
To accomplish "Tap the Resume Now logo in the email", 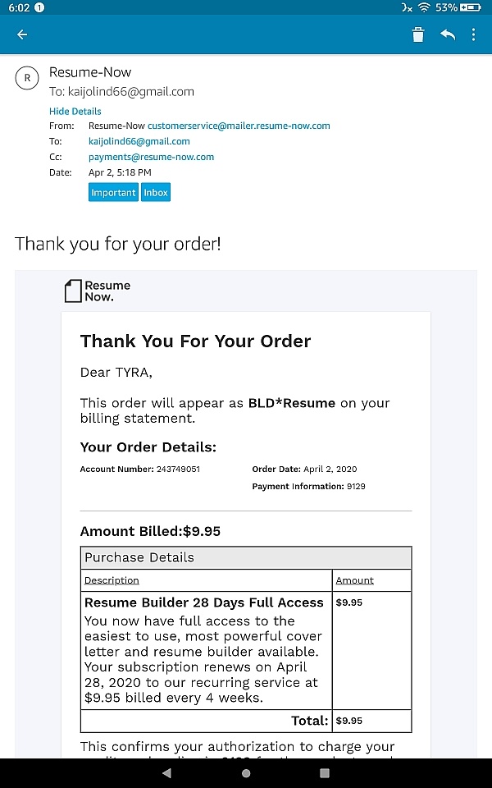I will tap(98, 291).
